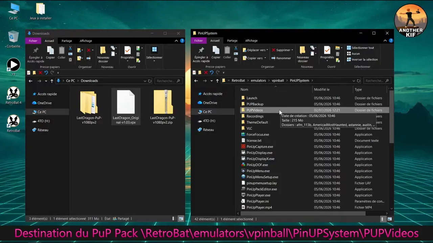
Task: Launch the RetroBat 4 desktop shortcut
Action: pyautogui.click(x=14, y=96)
